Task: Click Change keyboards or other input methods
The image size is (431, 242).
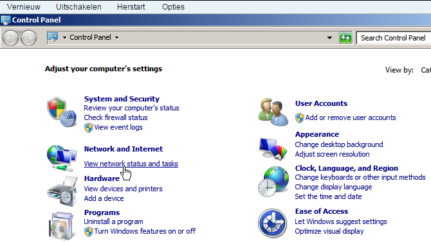Action: tap(360, 178)
